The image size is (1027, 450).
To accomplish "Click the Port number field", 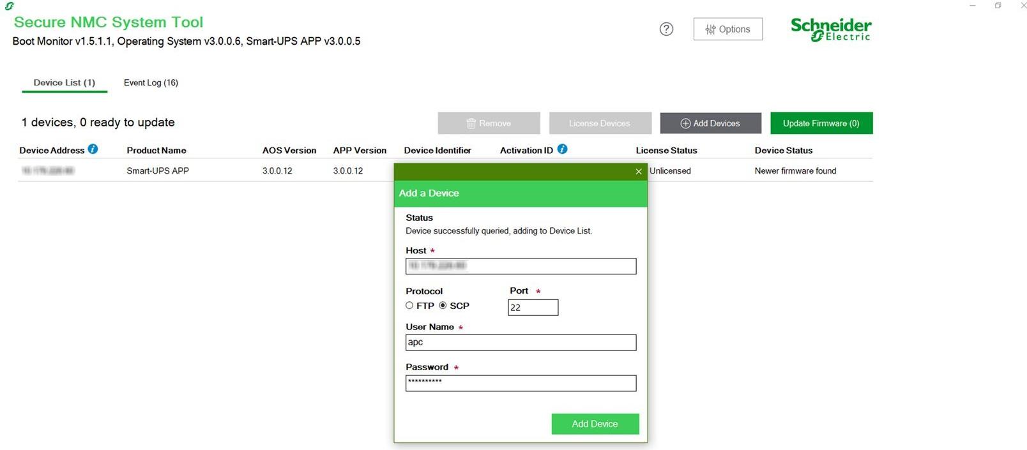I will coord(533,308).
